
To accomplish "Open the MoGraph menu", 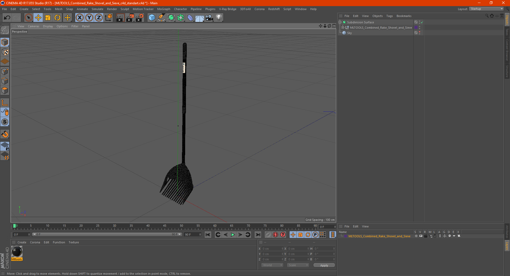I will tap(164, 9).
